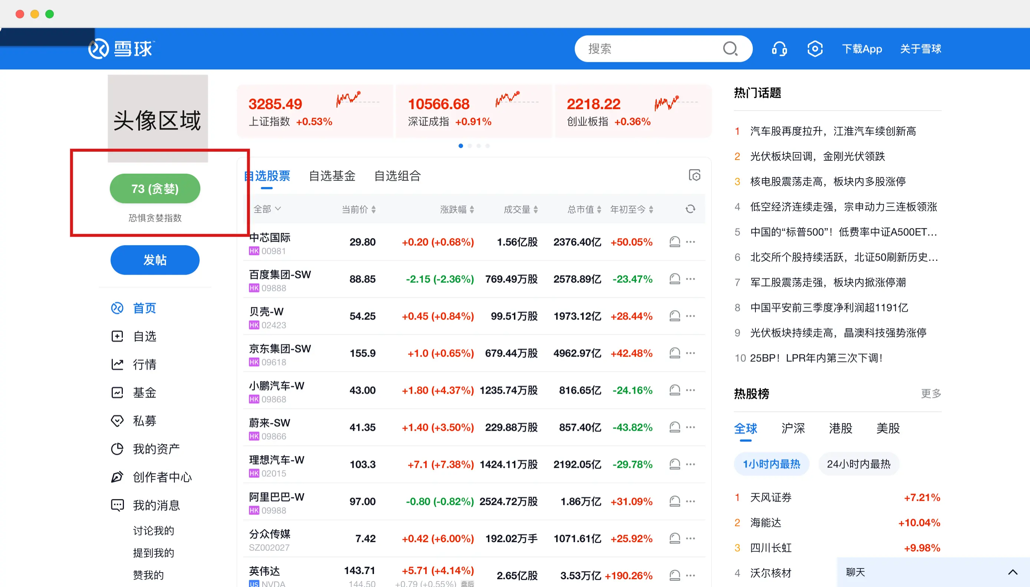Select 港股 hot stocks tab

tap(840, 428)
